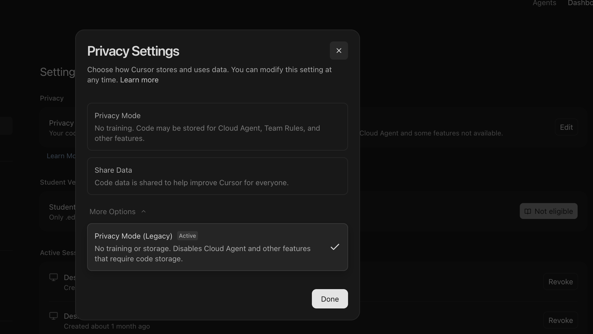Select the Privacy Mode option card
Viewport: 593px width, 334px height.
pyautogui.click(x=217, y=127)
